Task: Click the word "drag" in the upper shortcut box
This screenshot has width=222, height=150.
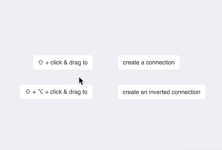Action: click(x=75, y=63)
